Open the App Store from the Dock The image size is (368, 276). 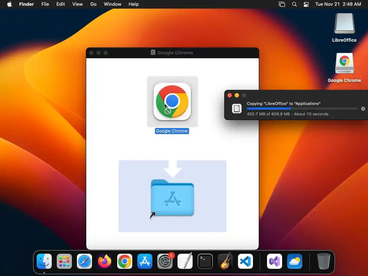(x=145, y=261)
